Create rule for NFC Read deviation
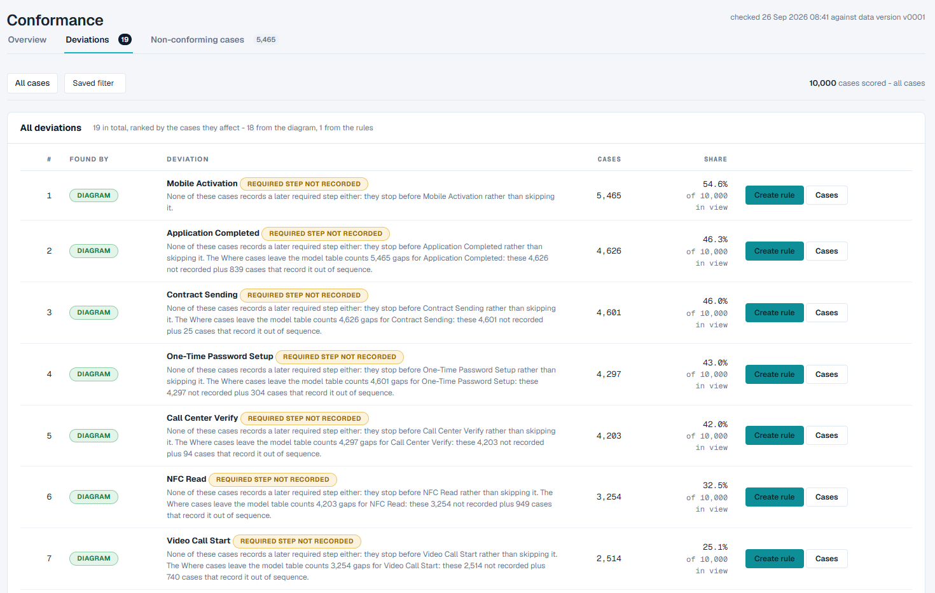 pos(774,497)
